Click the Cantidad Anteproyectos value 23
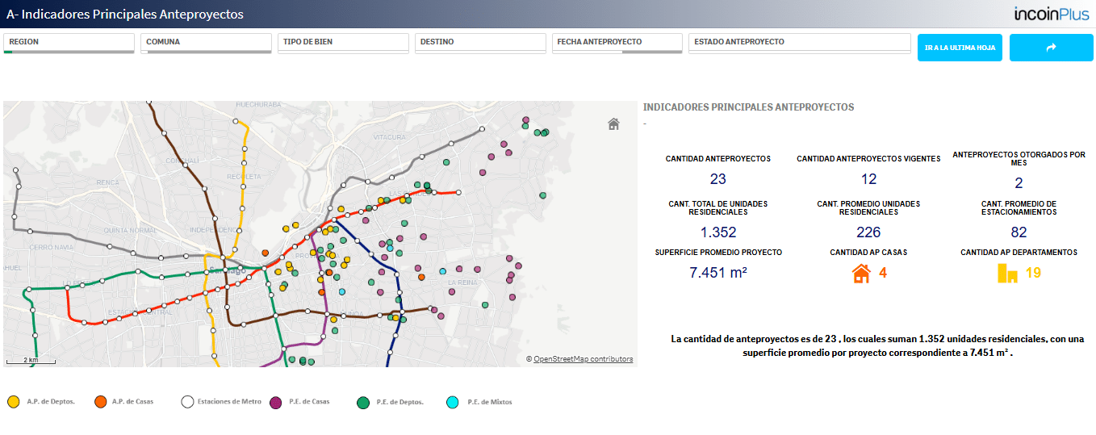The height and width of the screenshot is (435, 1096). [x=718, y=180]
